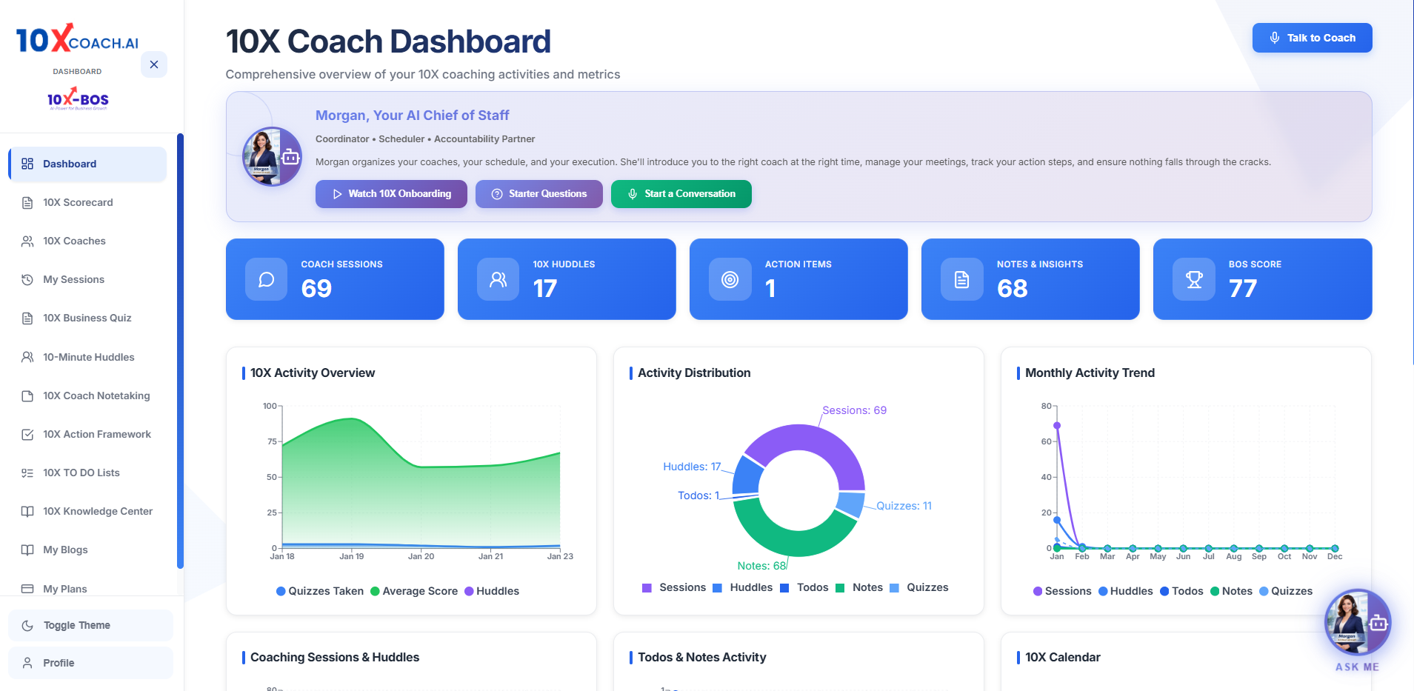Toggle Notes legend item in Activity Distribution
1414x691 pixels.
[859, 587]
